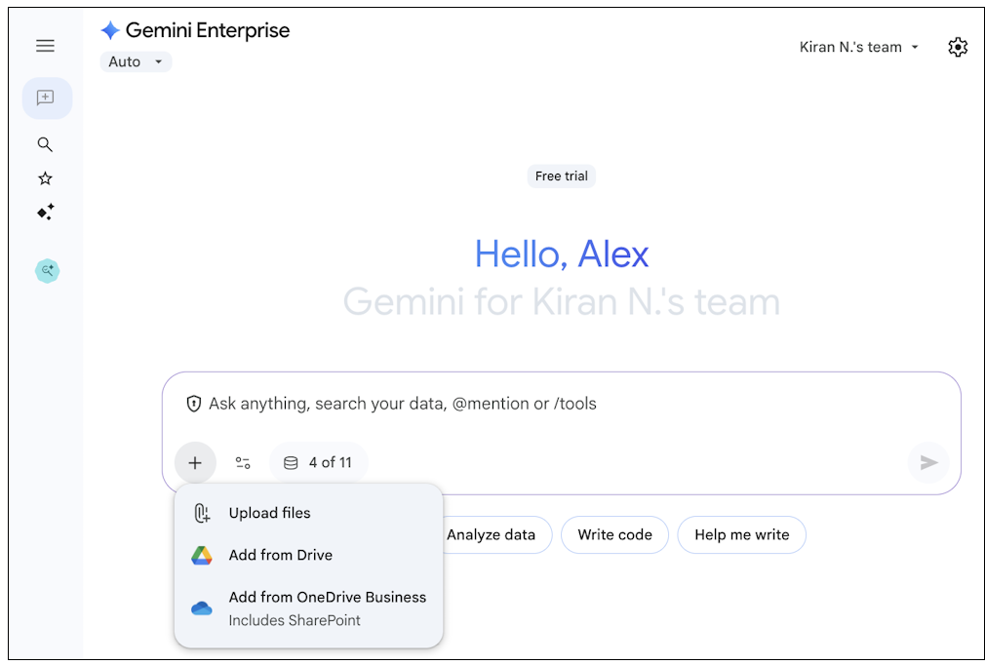The width and height of the screenshot is (985, 665).
Task: Open the navigation hamburger menu
Action: 45,45
